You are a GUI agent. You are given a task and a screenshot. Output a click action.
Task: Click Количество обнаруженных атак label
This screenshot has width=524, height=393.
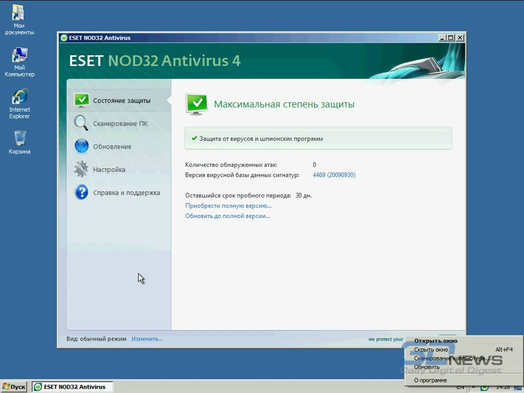pos(231,165)
